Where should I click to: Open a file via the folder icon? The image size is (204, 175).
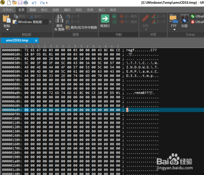tap(14, 2)
